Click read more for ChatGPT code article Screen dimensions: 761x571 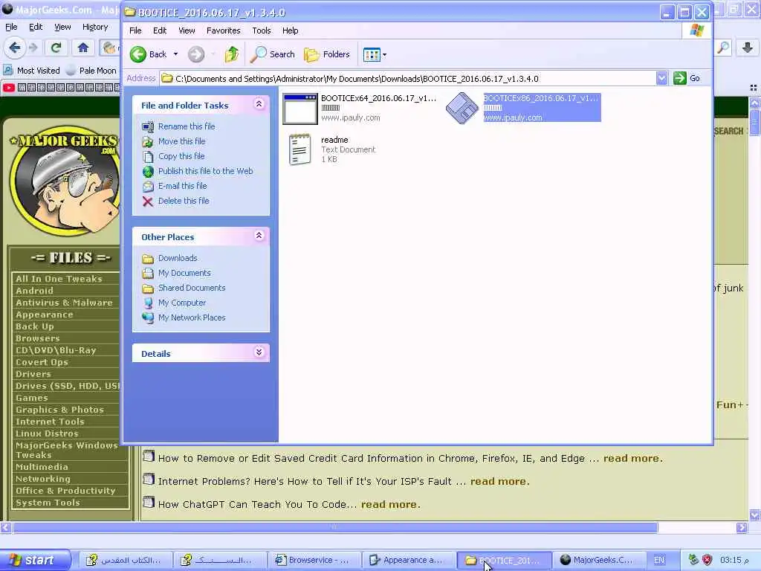(x=390, y=505)
